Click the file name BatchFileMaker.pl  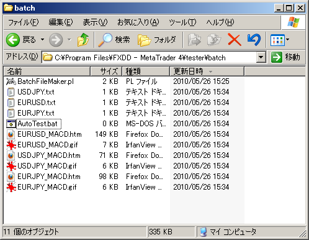point(45,81)
